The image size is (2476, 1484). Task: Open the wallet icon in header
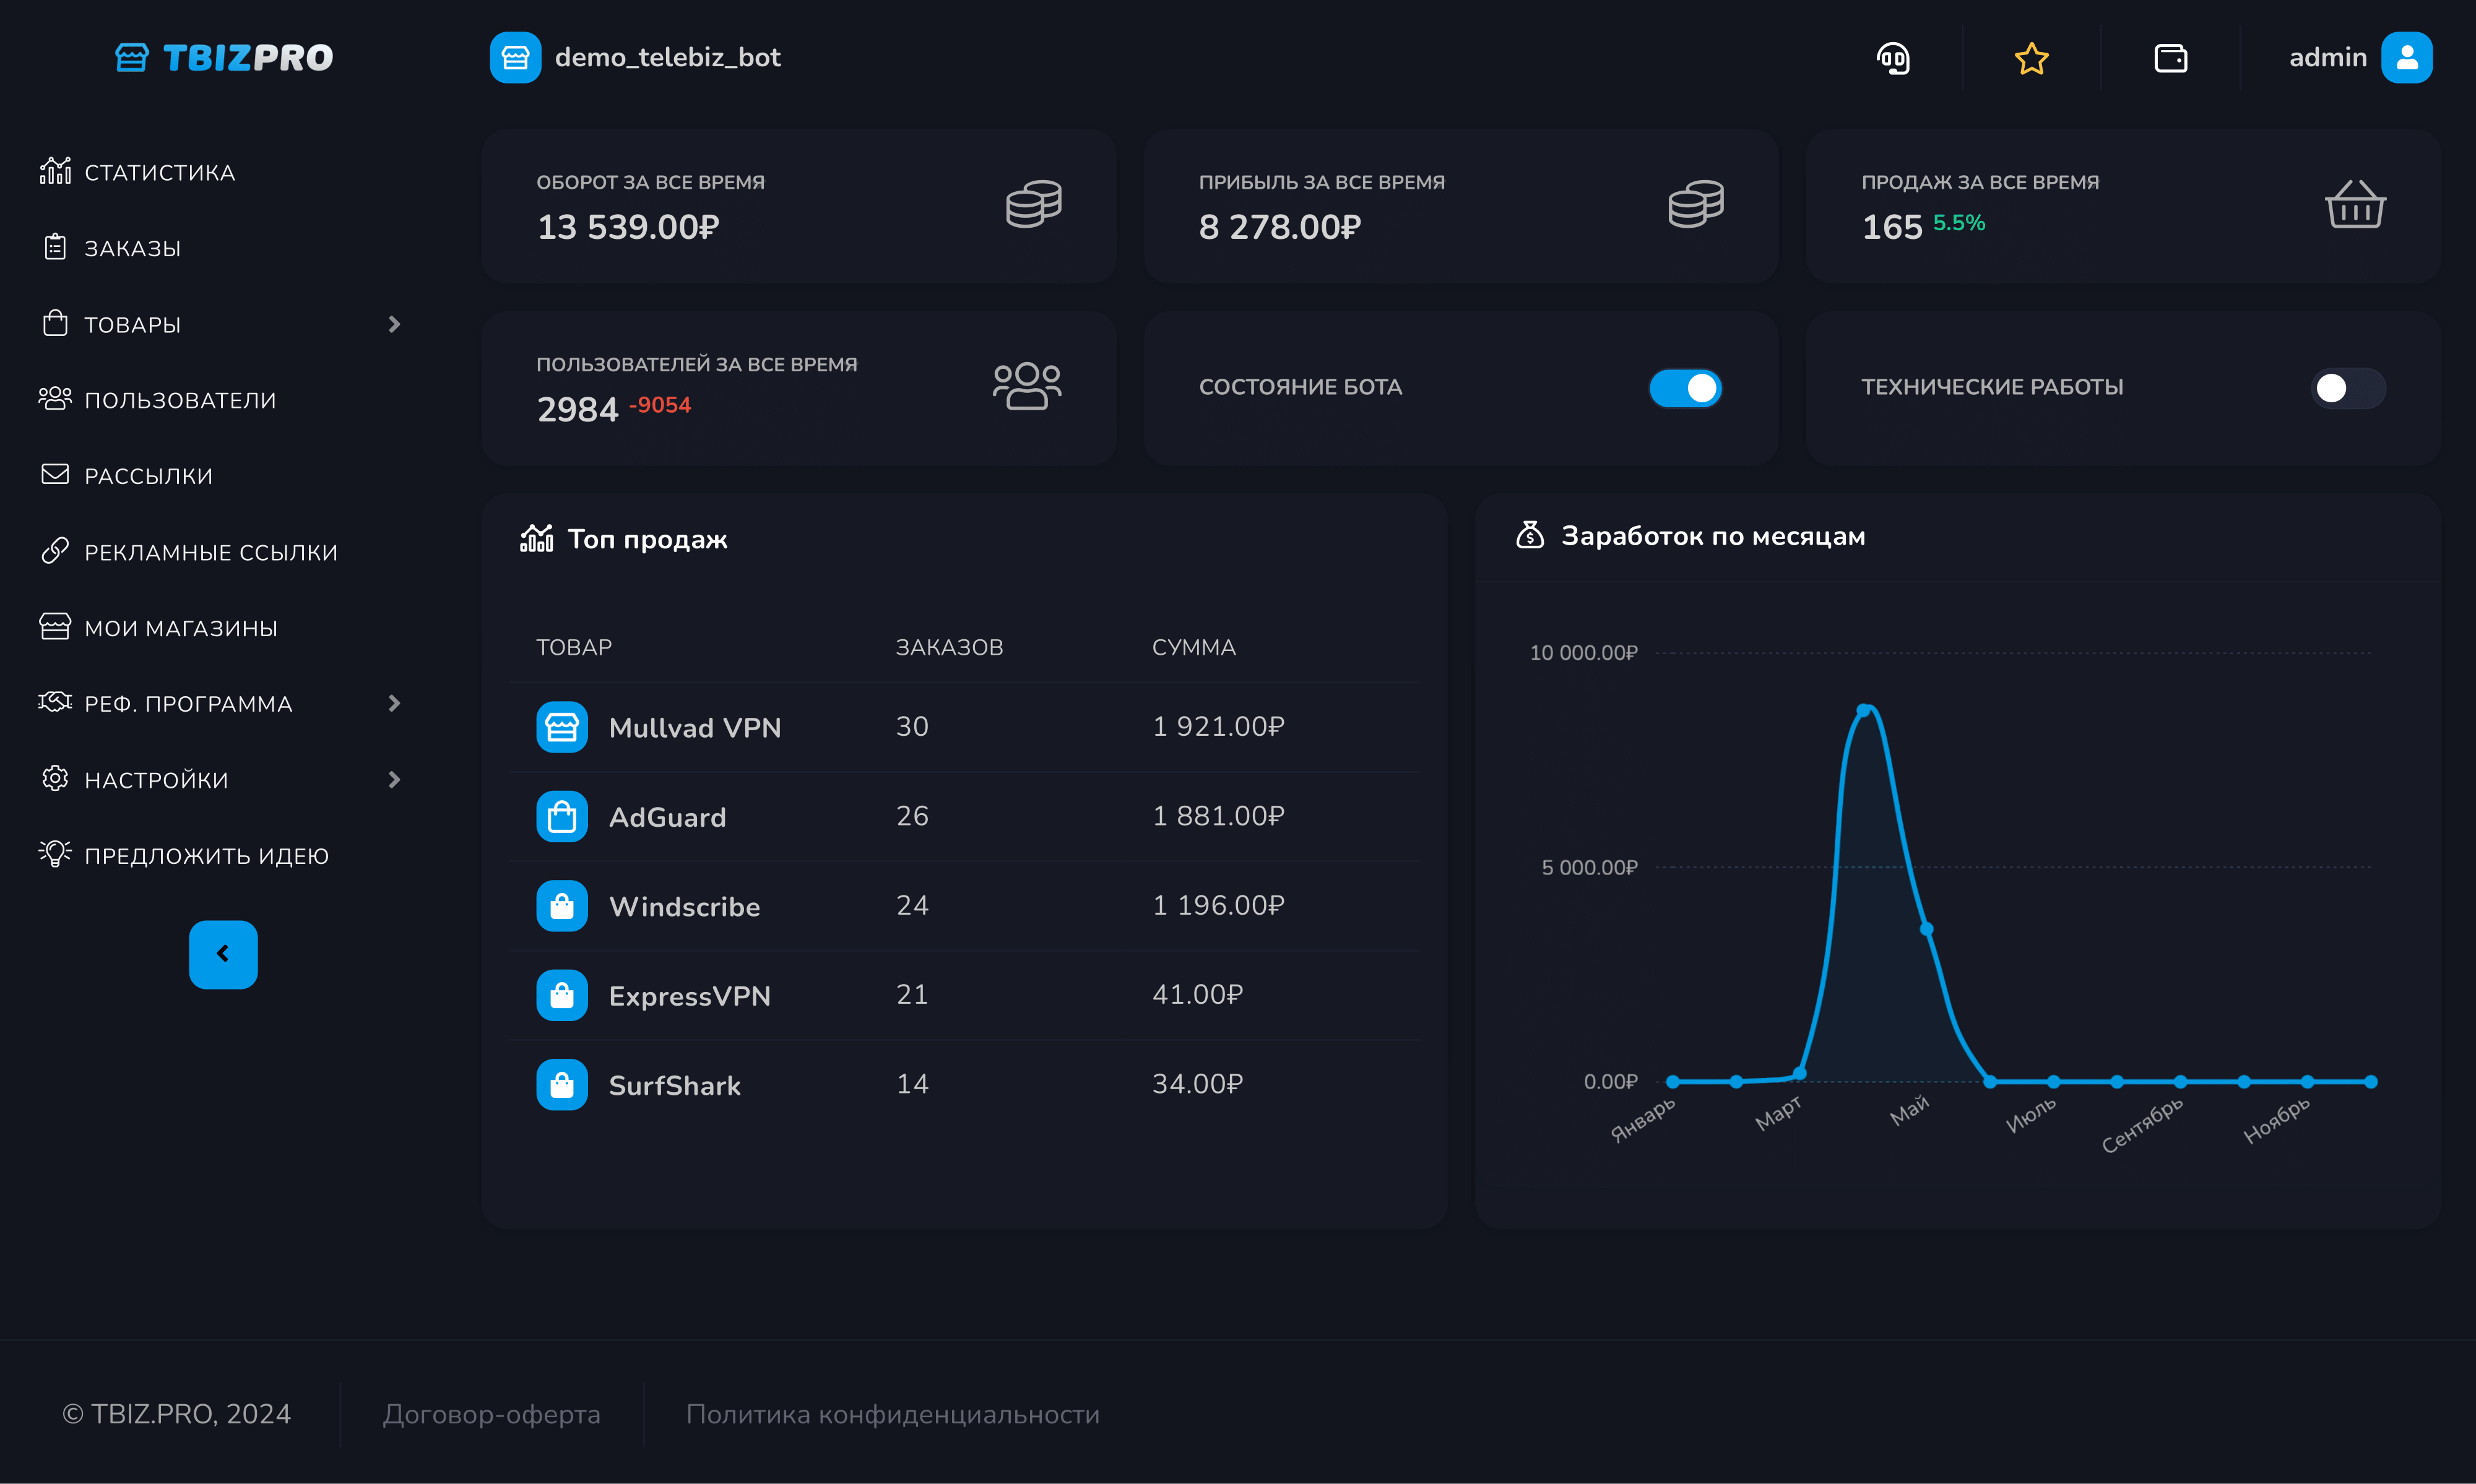click(2170, 58)
